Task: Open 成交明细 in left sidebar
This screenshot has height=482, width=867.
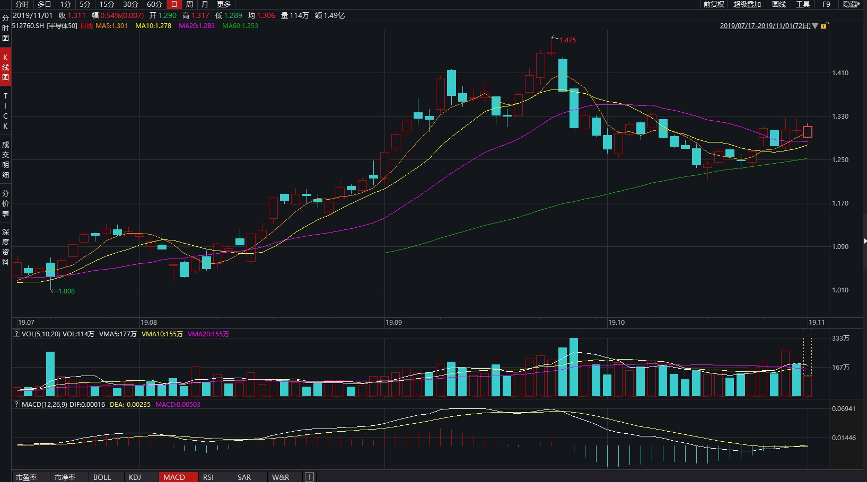Action: click(x=5, y=159)
